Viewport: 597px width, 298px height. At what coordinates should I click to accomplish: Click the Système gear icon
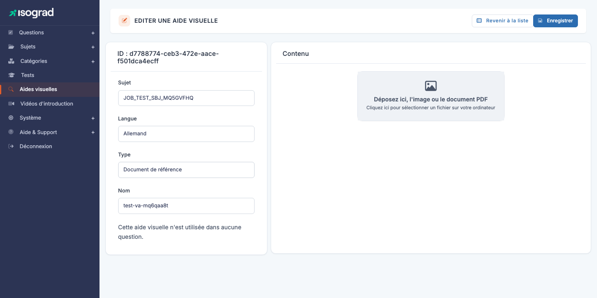tap(11, 118)
